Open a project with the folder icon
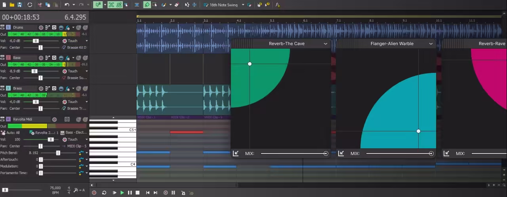 coord(12,5)
